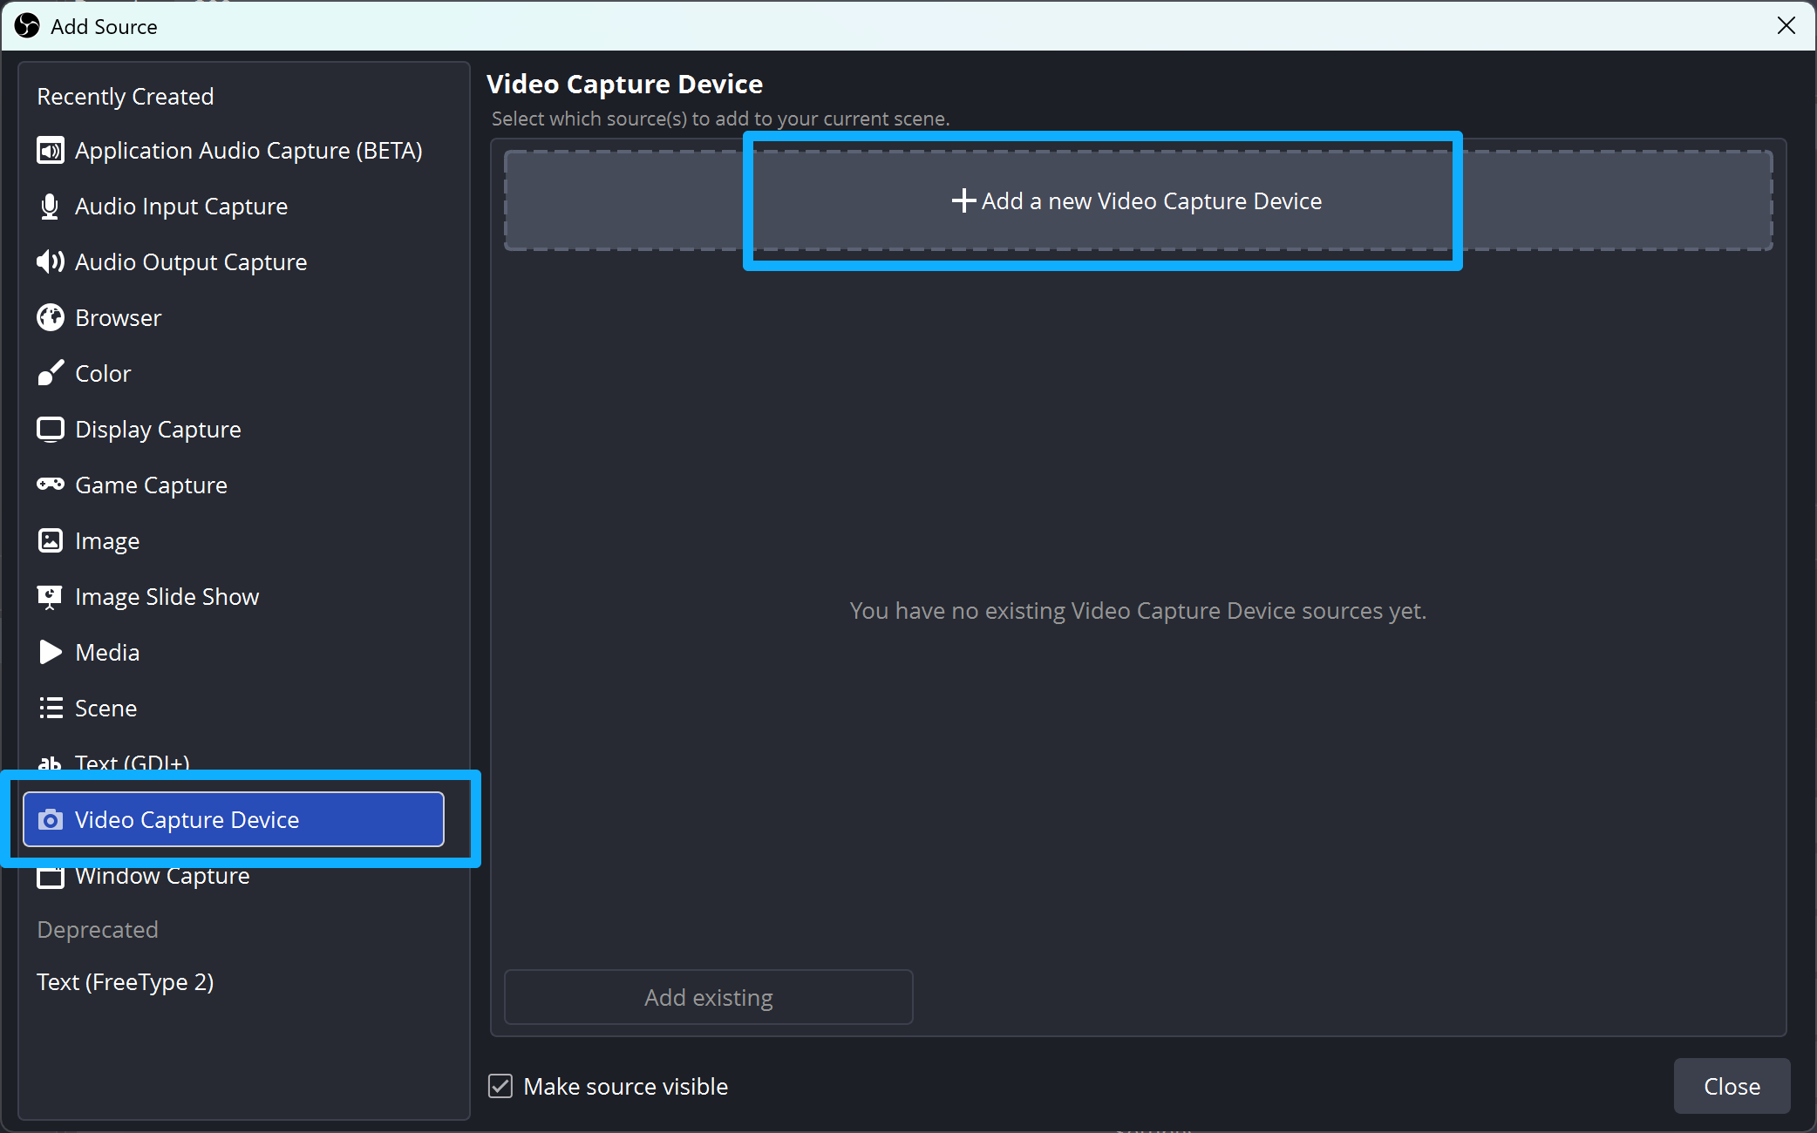Viewport: 1817px width, 1133px height.
Task: Choose Window Capture source type
Action: point(234,878)
